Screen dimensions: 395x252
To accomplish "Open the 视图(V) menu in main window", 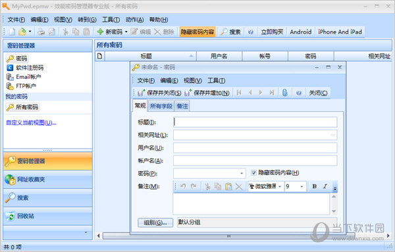I will tap(63, 20).
